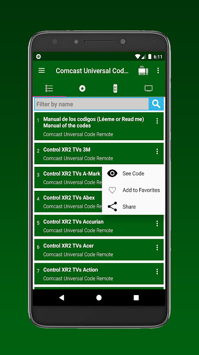
Task: Tap the eye icon beside See Code
Action: tap(112, 174)
